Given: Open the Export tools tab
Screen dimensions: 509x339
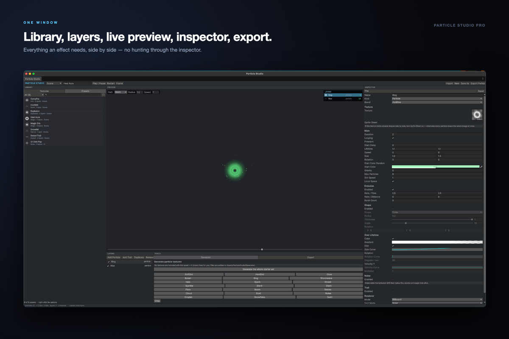Looking at the screenshot, I should pos(310,257).
